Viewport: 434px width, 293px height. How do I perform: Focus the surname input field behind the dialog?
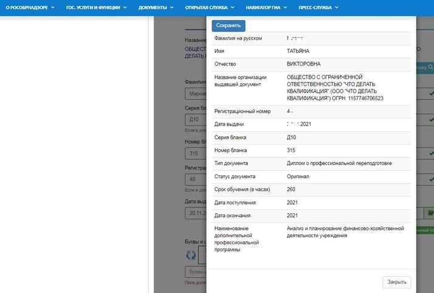click(x=195, y=94)
